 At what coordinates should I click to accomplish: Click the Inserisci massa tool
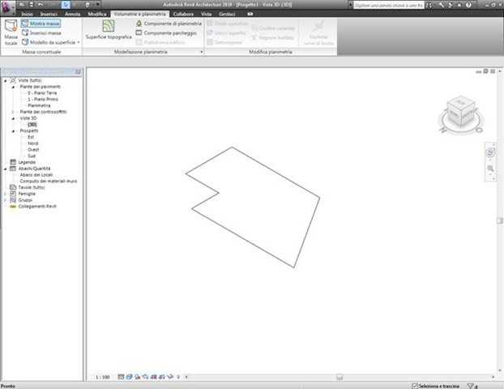click(41, 32)
